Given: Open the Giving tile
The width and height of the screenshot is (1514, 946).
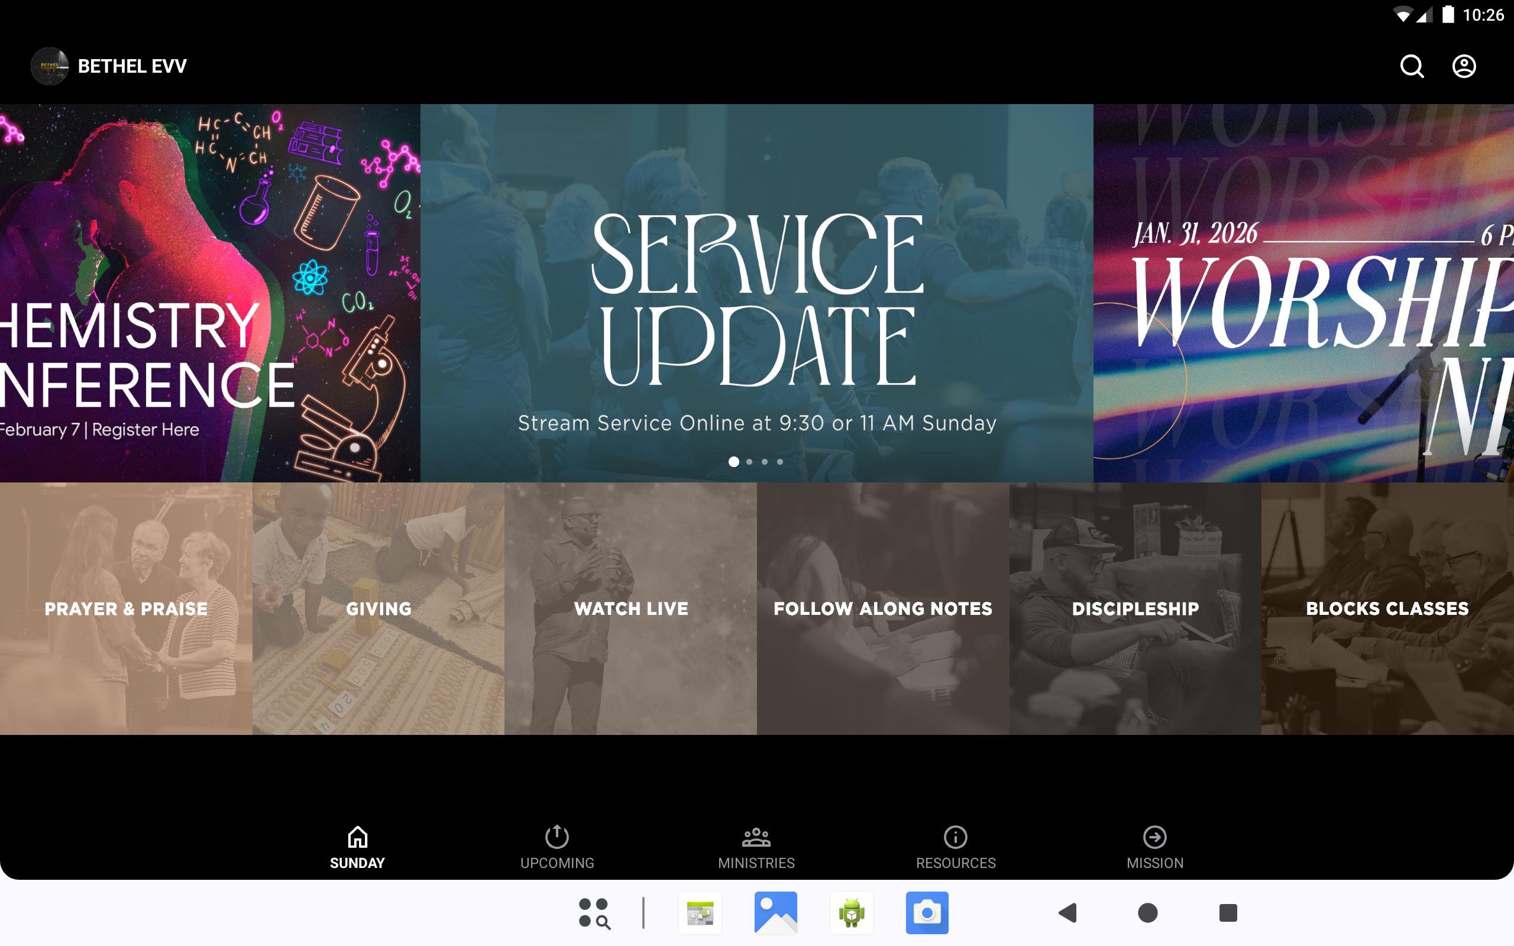Looking at the screenshot, I should [x=378, y=608].
